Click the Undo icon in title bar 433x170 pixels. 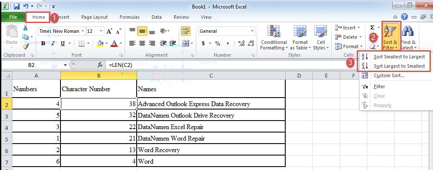pyautogui.click(x=26, y=6)
